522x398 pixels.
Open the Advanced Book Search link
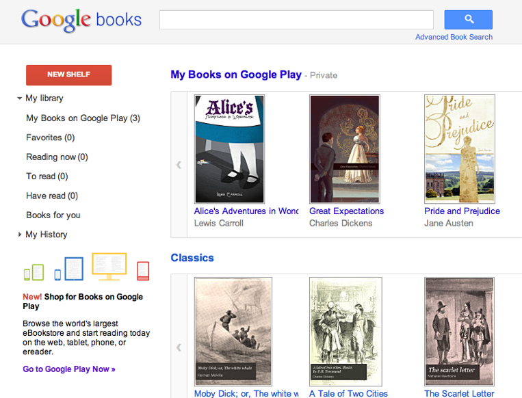(x=454, y=37)
